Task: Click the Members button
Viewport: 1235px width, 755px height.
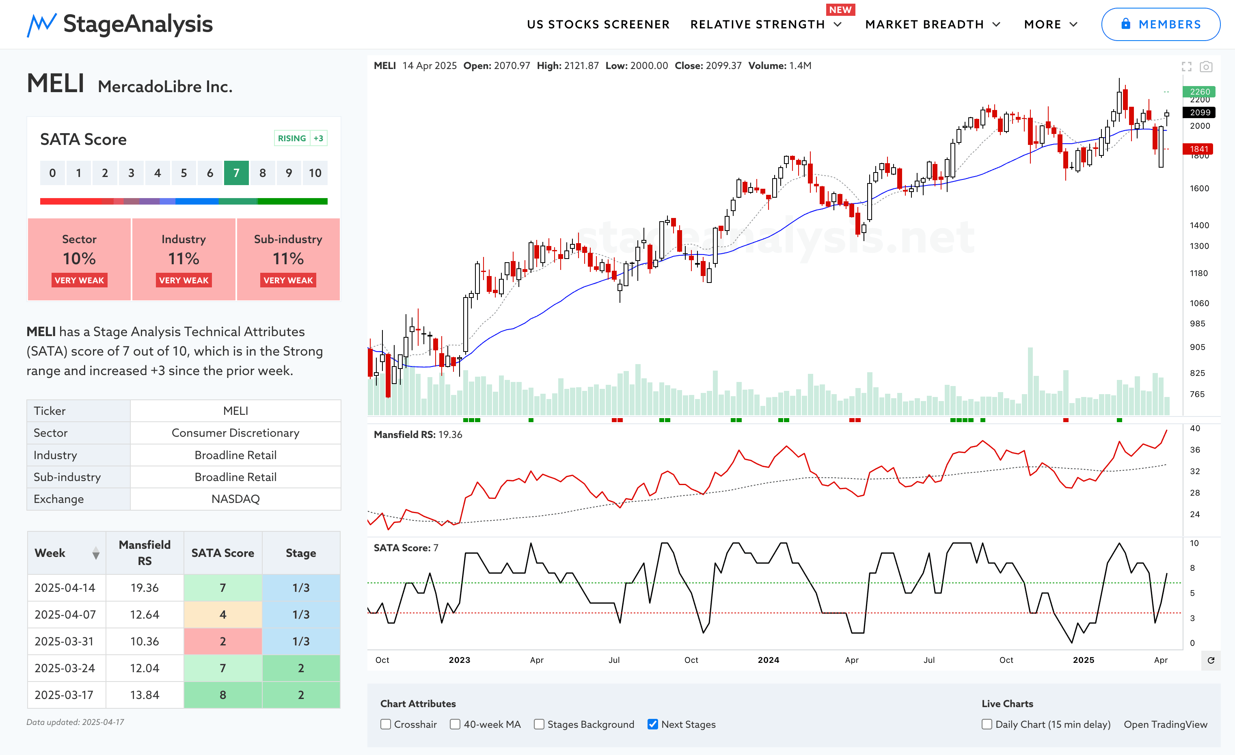Action: click(1160, 24)
